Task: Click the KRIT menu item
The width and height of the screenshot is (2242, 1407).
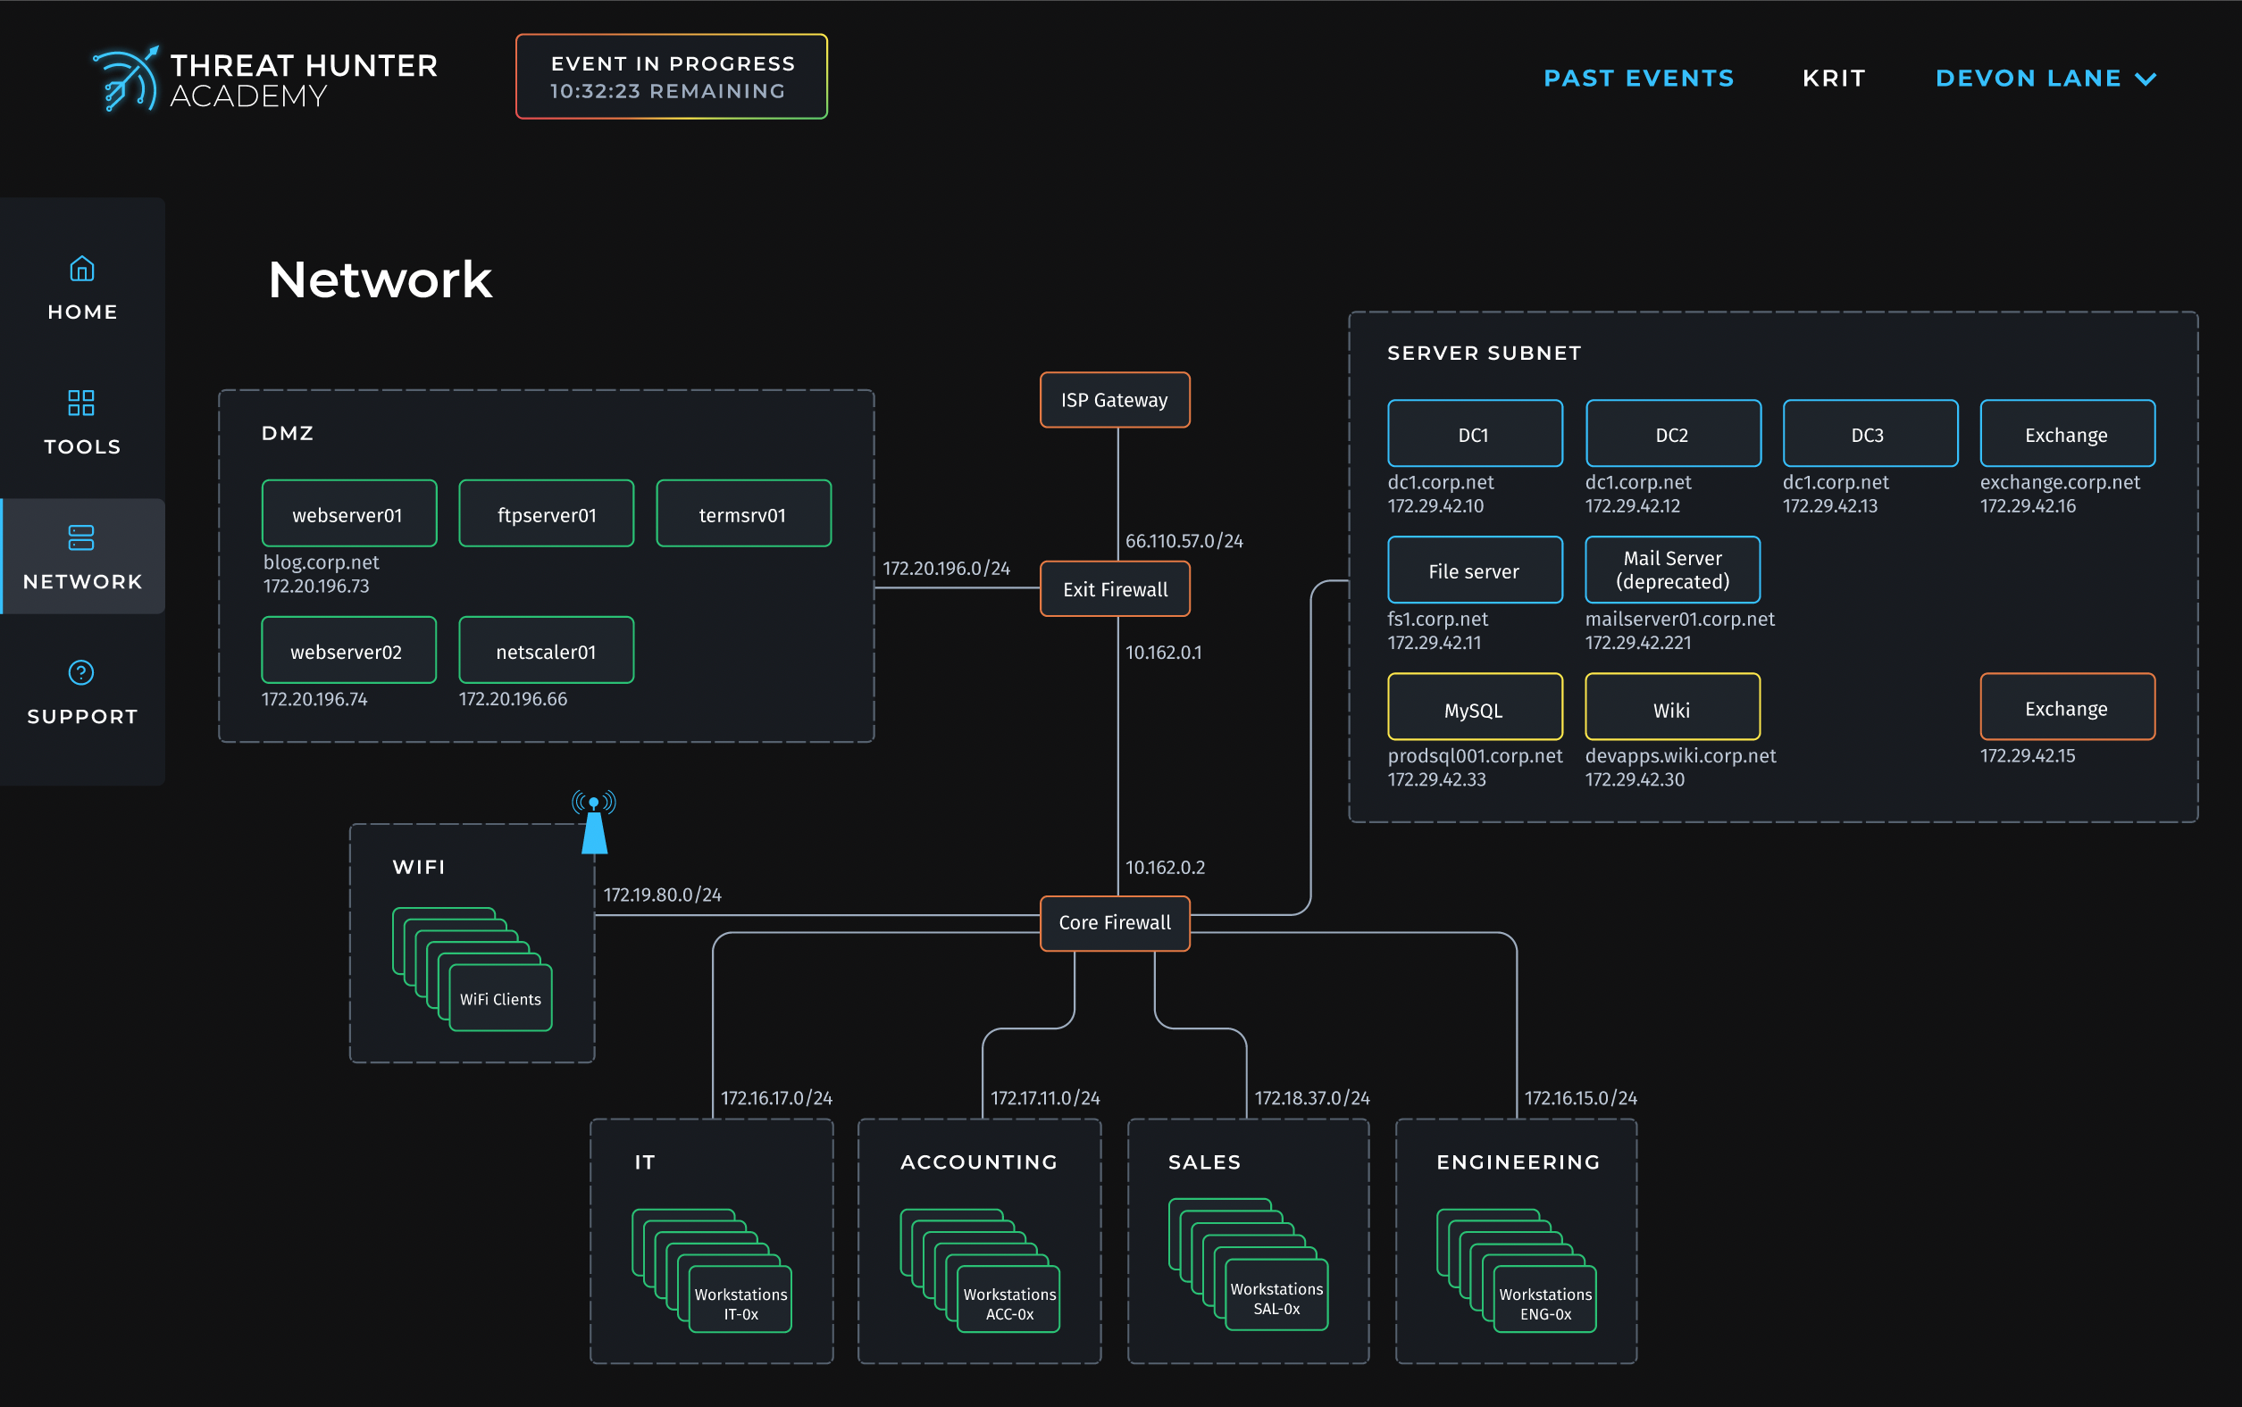Action: [x=1833, y=79]
